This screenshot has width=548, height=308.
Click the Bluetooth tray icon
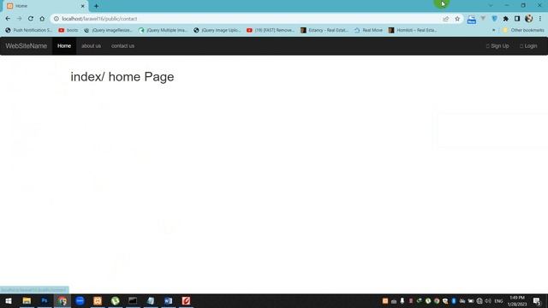[x=454, y=301]
